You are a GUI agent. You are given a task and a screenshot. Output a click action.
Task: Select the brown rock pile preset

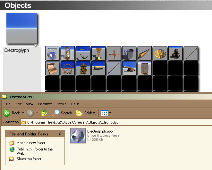83,68
